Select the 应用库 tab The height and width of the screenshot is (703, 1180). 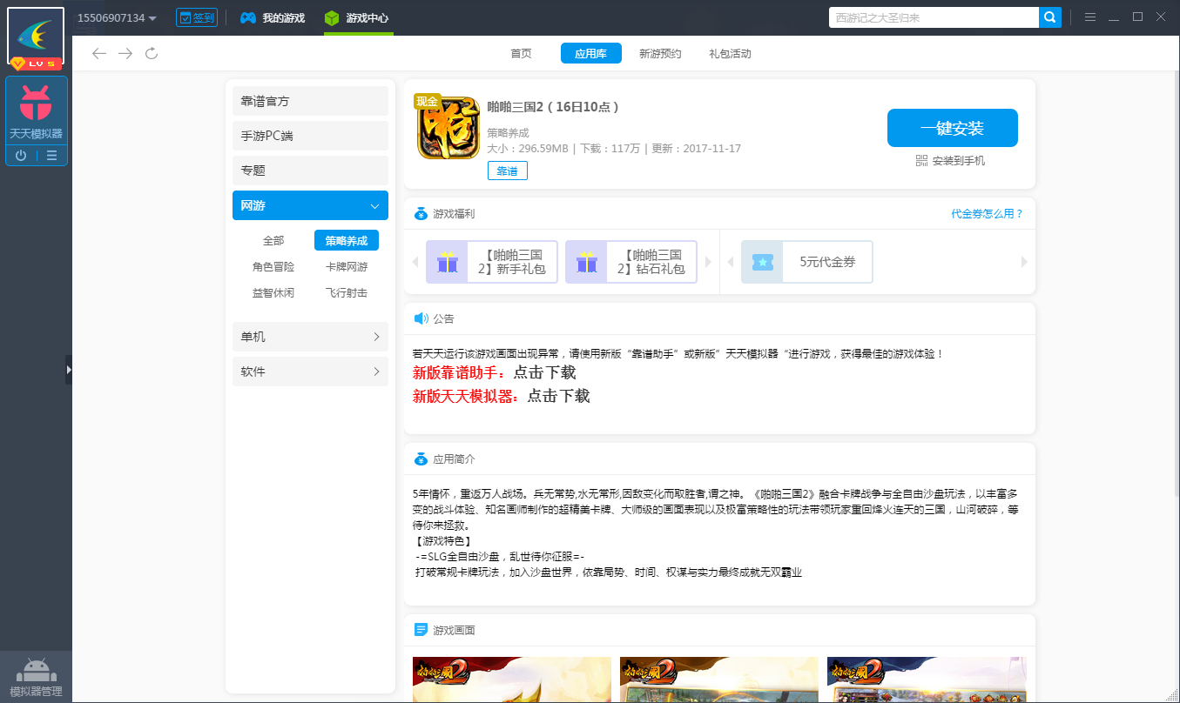(590, 54)
